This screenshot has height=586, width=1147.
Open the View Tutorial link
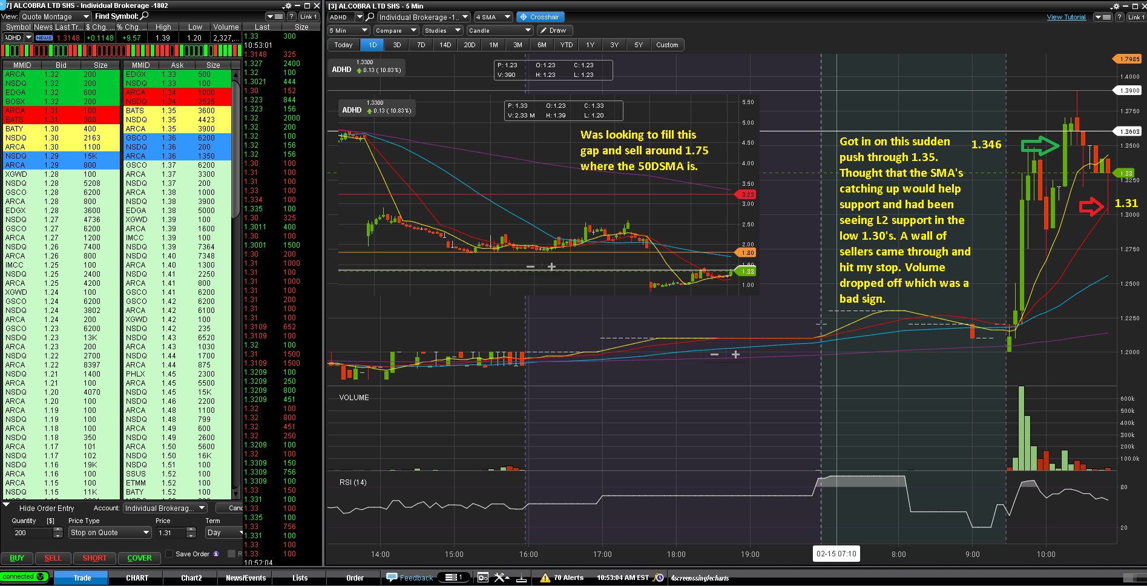coord(1066,17)
